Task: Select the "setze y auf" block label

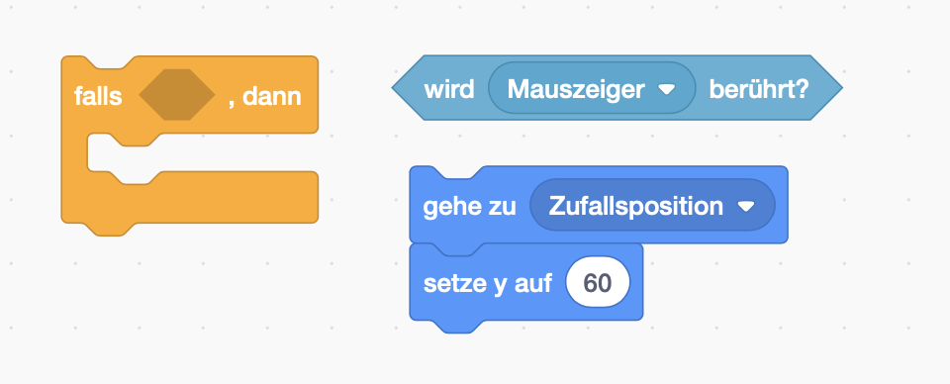Action: coord(487,283)
